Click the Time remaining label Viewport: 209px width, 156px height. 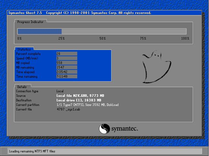[27, 77]
